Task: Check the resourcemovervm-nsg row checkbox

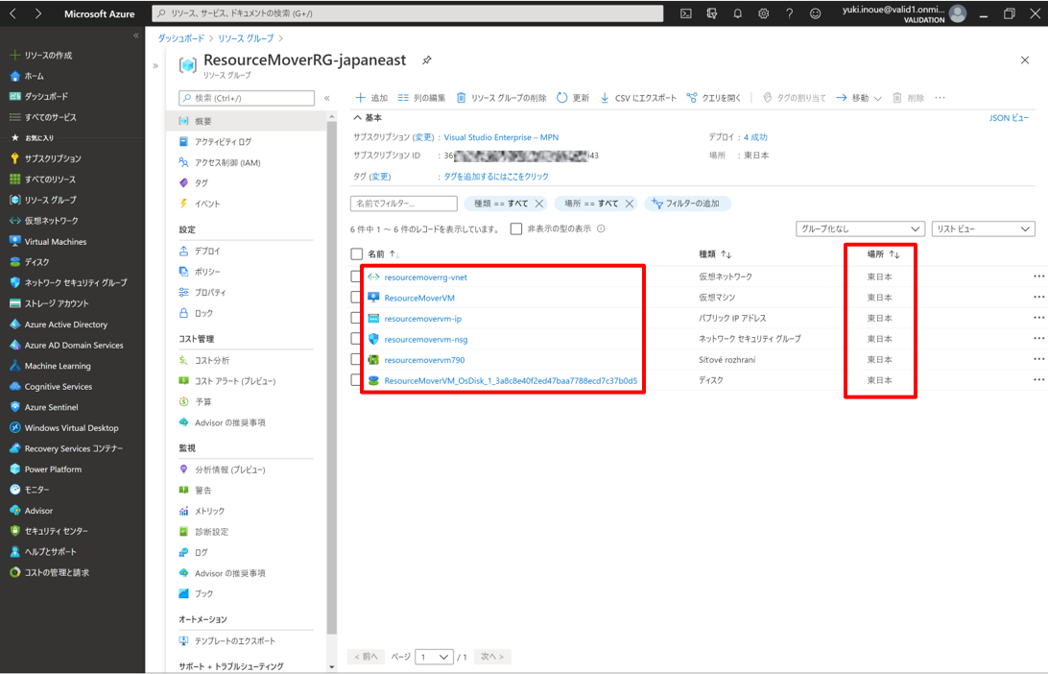Action: pyautogui.click(x=356, y=338)
